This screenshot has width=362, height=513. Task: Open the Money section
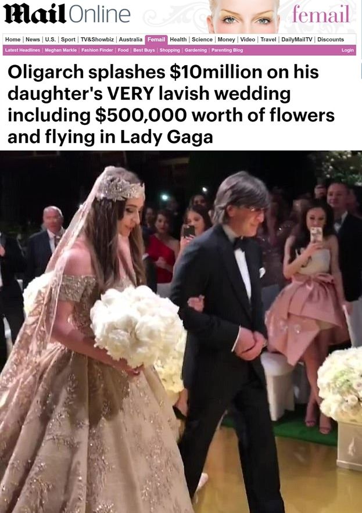226,40
